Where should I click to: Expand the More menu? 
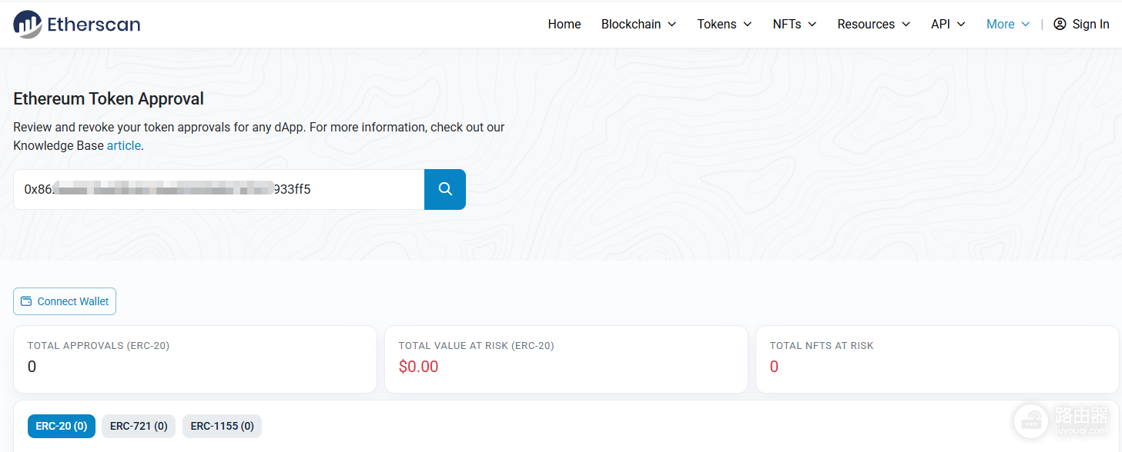tap(1008, 24)
